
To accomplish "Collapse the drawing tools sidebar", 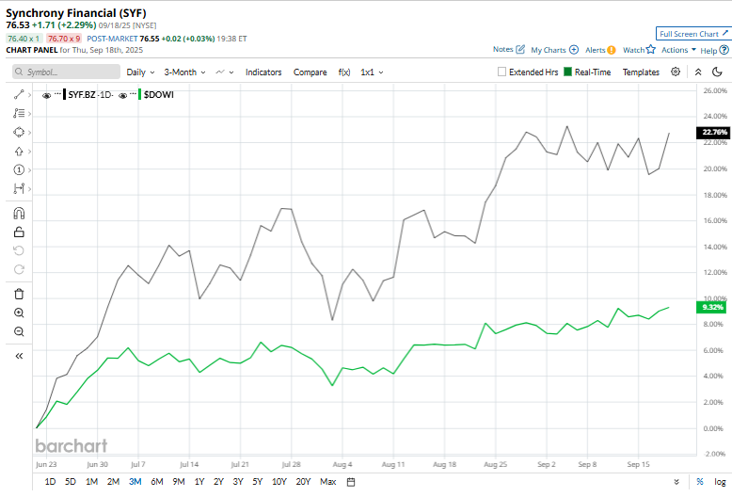I will (19, 357).
